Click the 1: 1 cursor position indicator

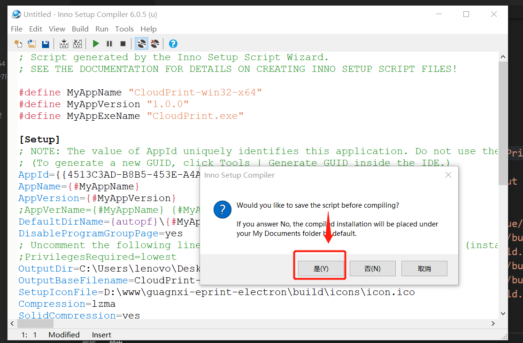pyautogui.click(x=29, y=335)
